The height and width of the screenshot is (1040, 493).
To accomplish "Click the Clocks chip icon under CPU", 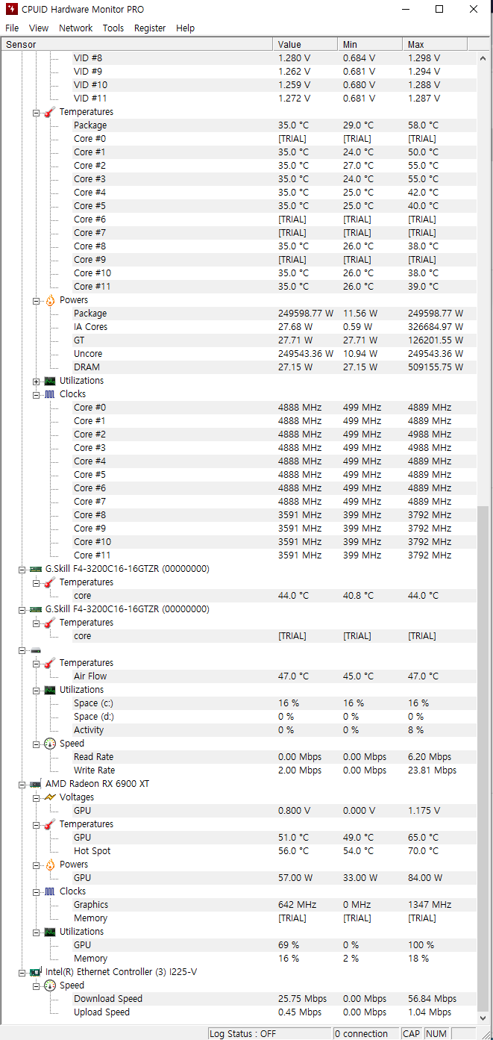I will 50,394.
